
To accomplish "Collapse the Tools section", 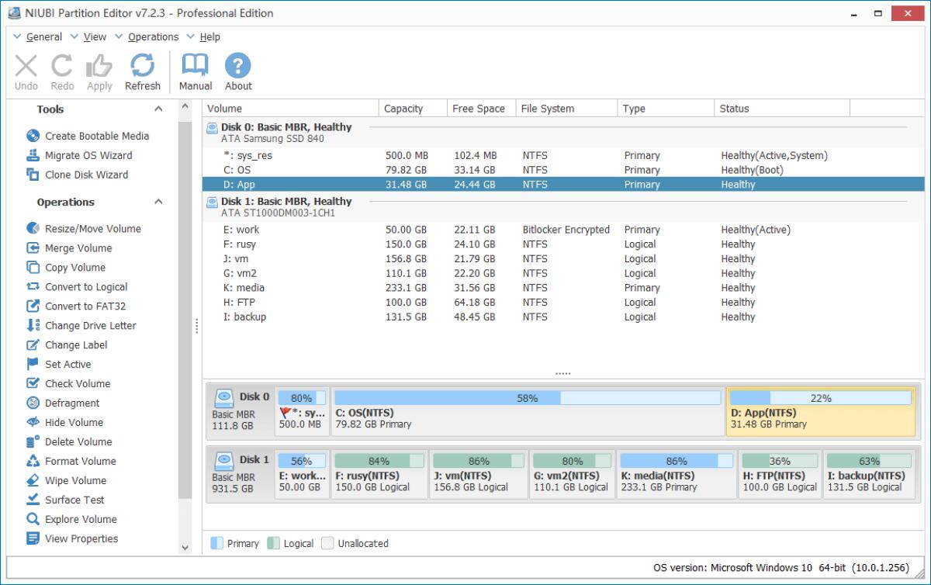I will point(158,109).
